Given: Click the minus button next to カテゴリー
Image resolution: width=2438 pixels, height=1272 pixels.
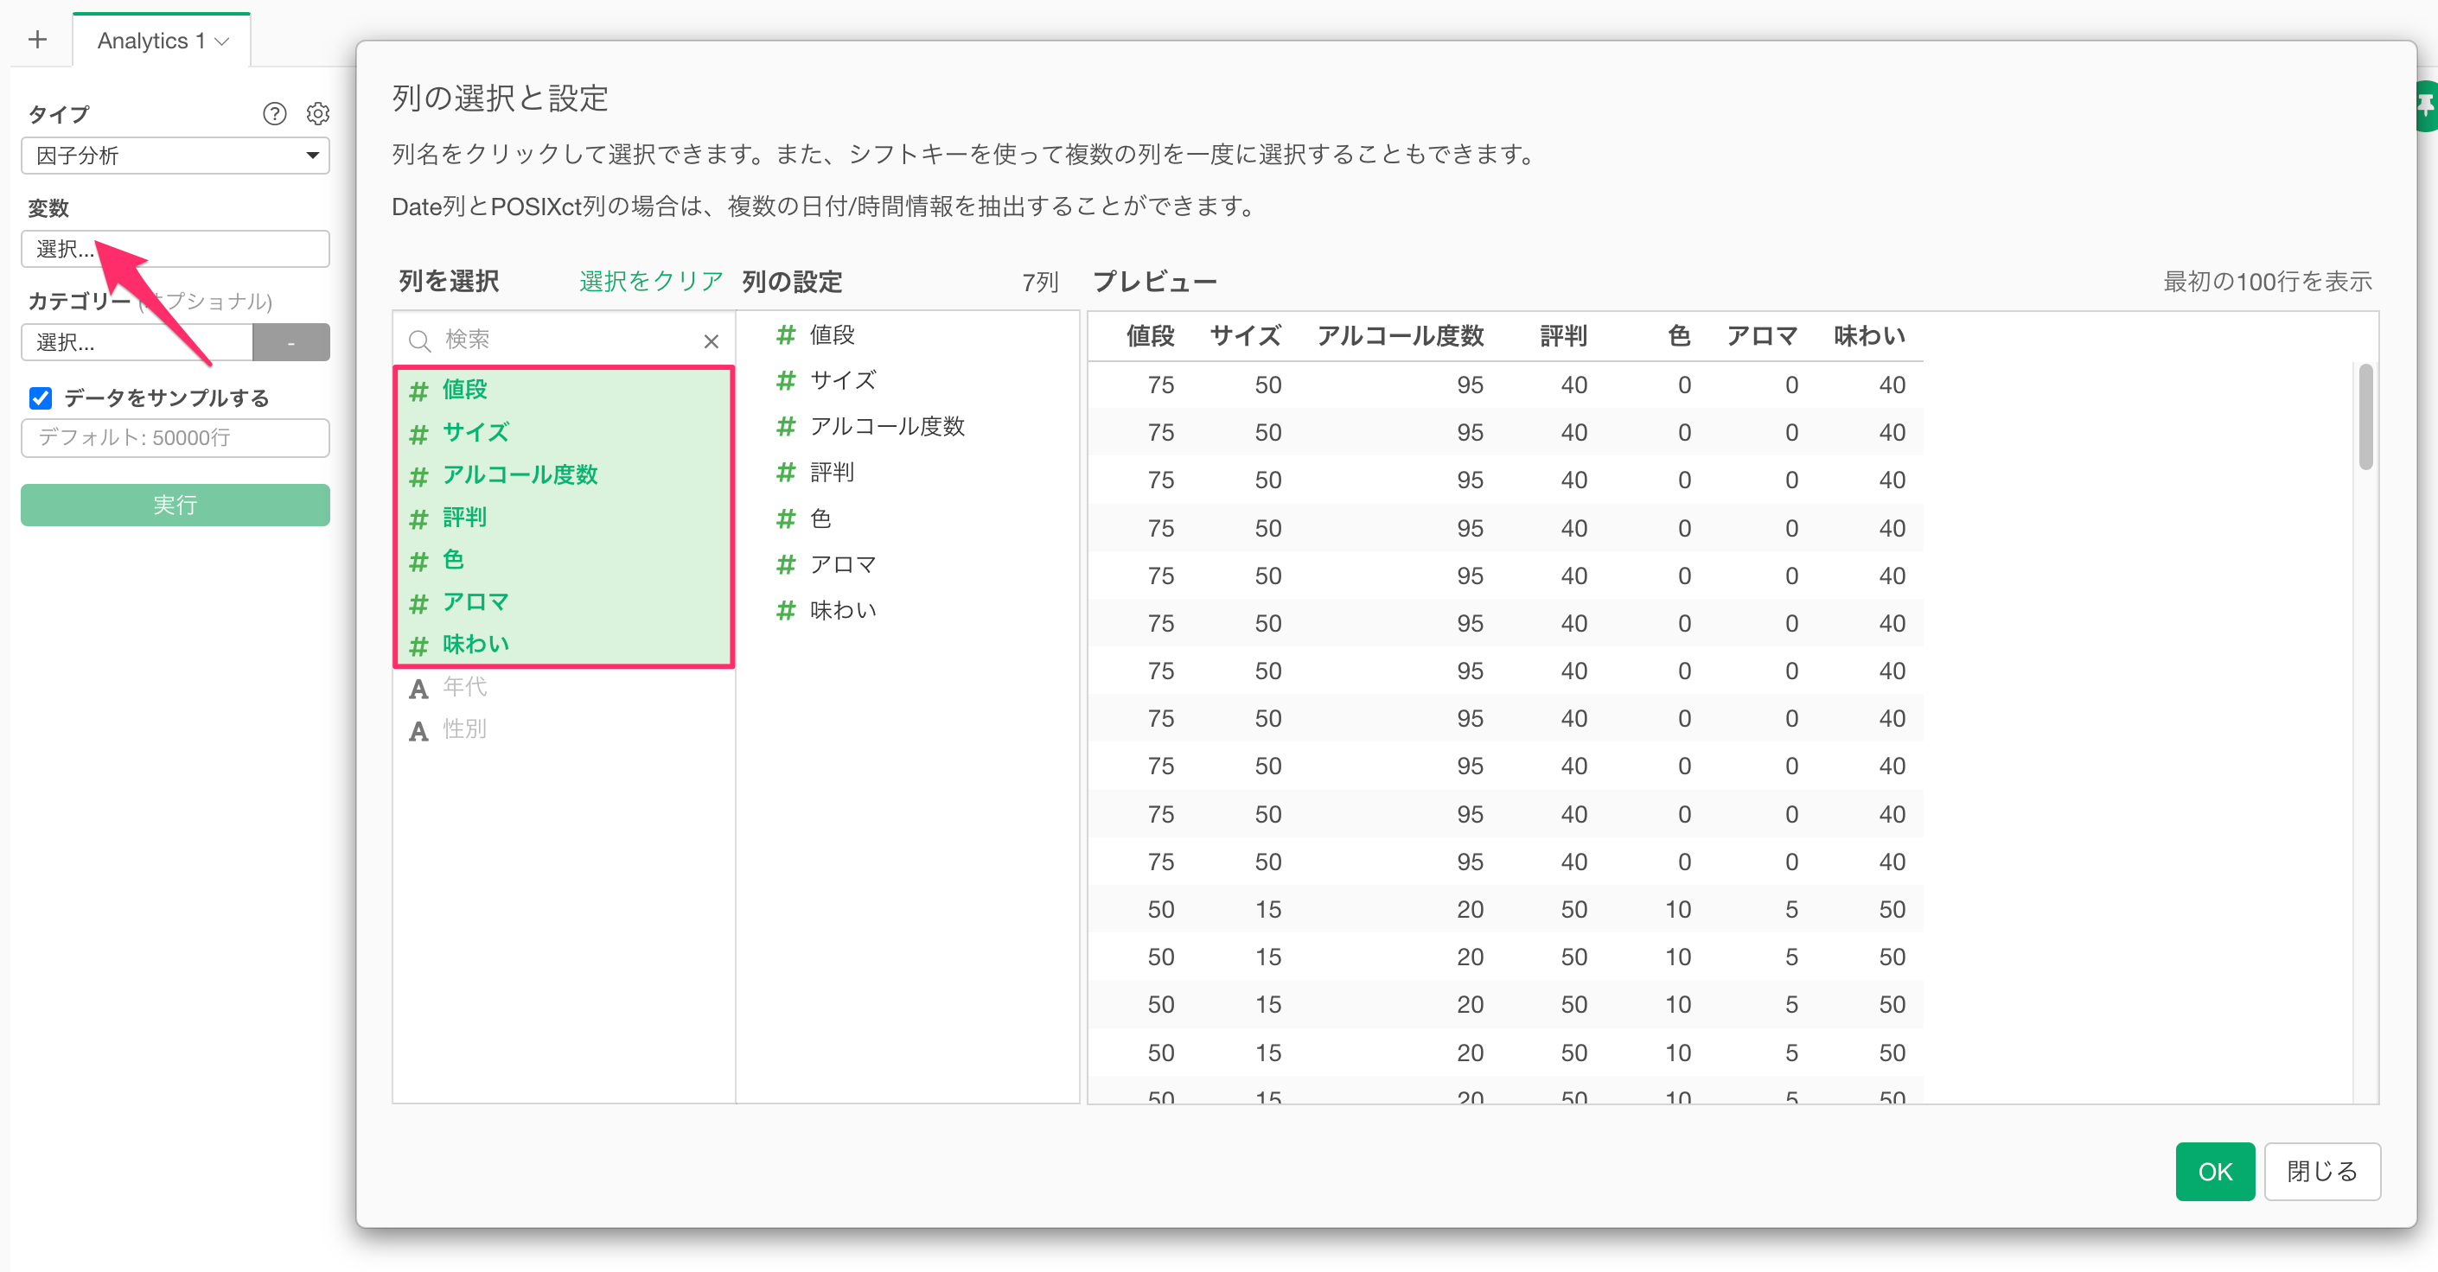Looking at the screenshot, I should coord(291,341).
